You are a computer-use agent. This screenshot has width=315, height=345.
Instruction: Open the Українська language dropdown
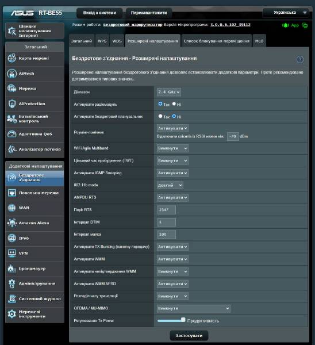coord(286,13)
